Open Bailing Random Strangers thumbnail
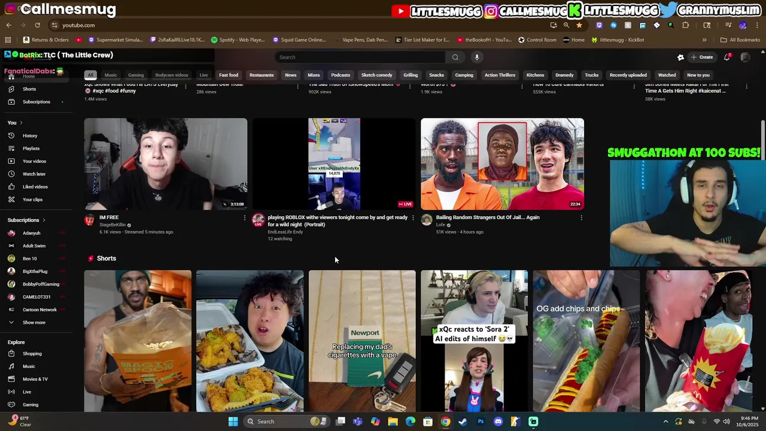The height and width of the screenshot is (431, 766). tap(502, 164)
